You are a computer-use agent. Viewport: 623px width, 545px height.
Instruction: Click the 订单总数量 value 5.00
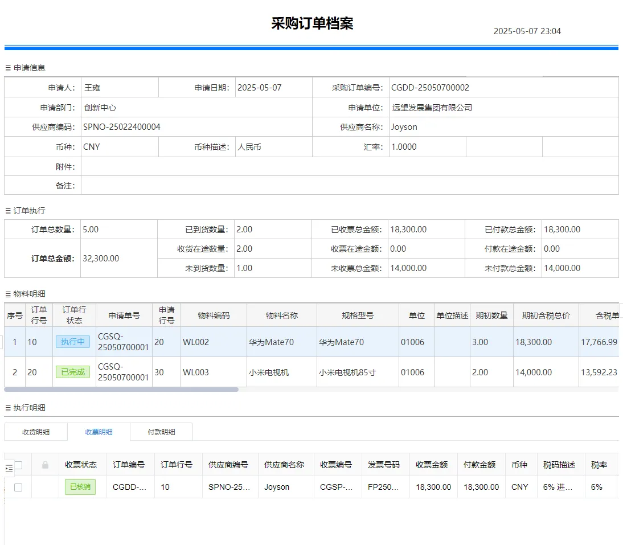click(91, 230)
